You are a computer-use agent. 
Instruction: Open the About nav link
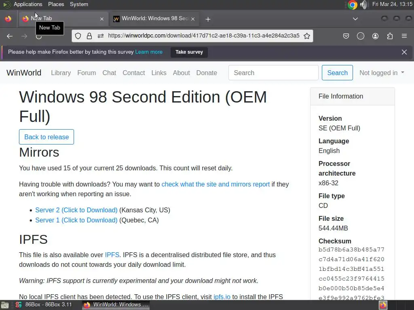(182, 73)
